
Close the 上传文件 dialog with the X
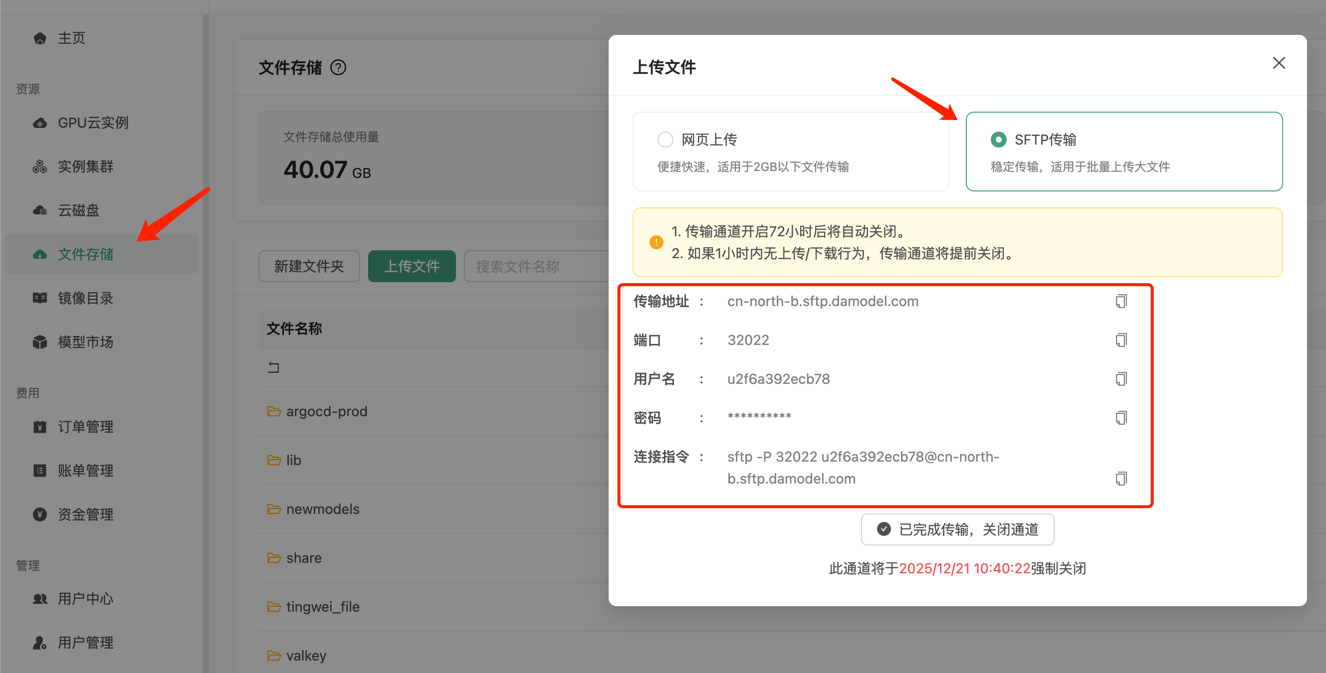point(1279,63)
